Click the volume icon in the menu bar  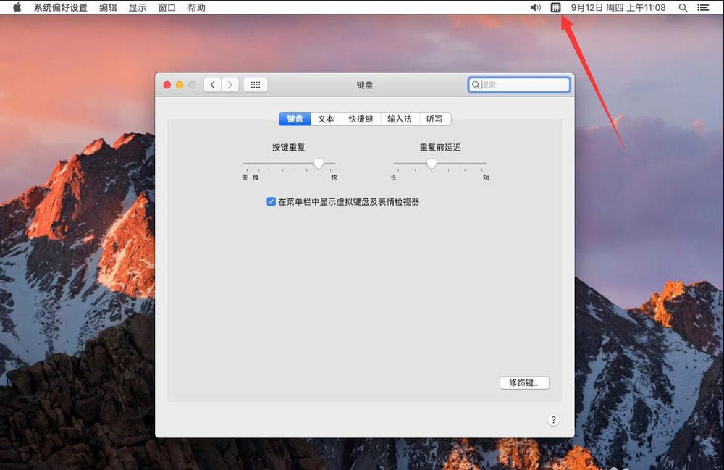click(x=535, y=7)
